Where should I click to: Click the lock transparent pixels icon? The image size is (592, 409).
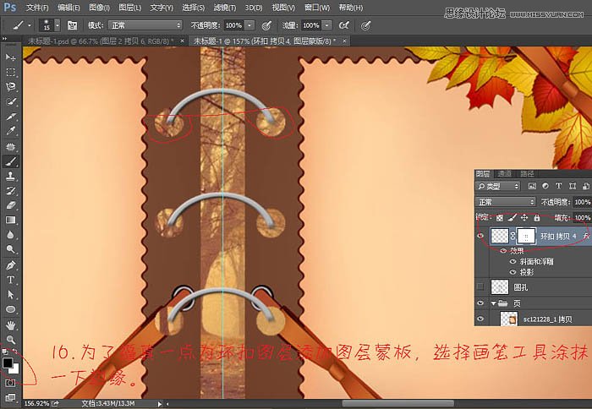coord(499,218)
